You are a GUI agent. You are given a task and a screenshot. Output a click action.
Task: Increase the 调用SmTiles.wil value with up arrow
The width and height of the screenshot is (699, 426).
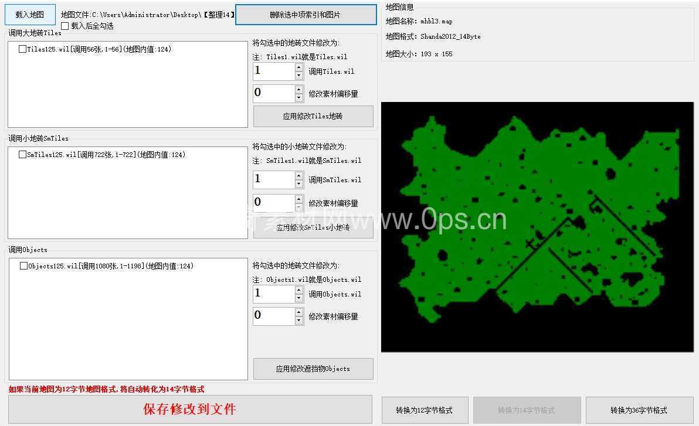(x=299, y=176)
